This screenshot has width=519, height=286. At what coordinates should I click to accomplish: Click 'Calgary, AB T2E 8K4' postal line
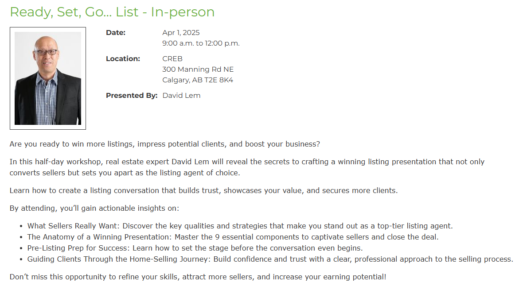point(198,80)
